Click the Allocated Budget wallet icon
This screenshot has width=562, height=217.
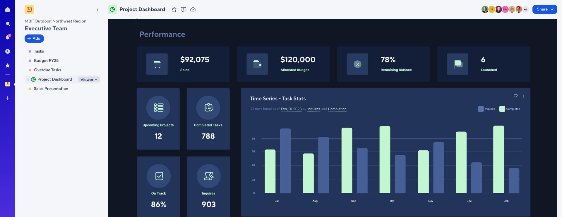(x=257, y=64)
